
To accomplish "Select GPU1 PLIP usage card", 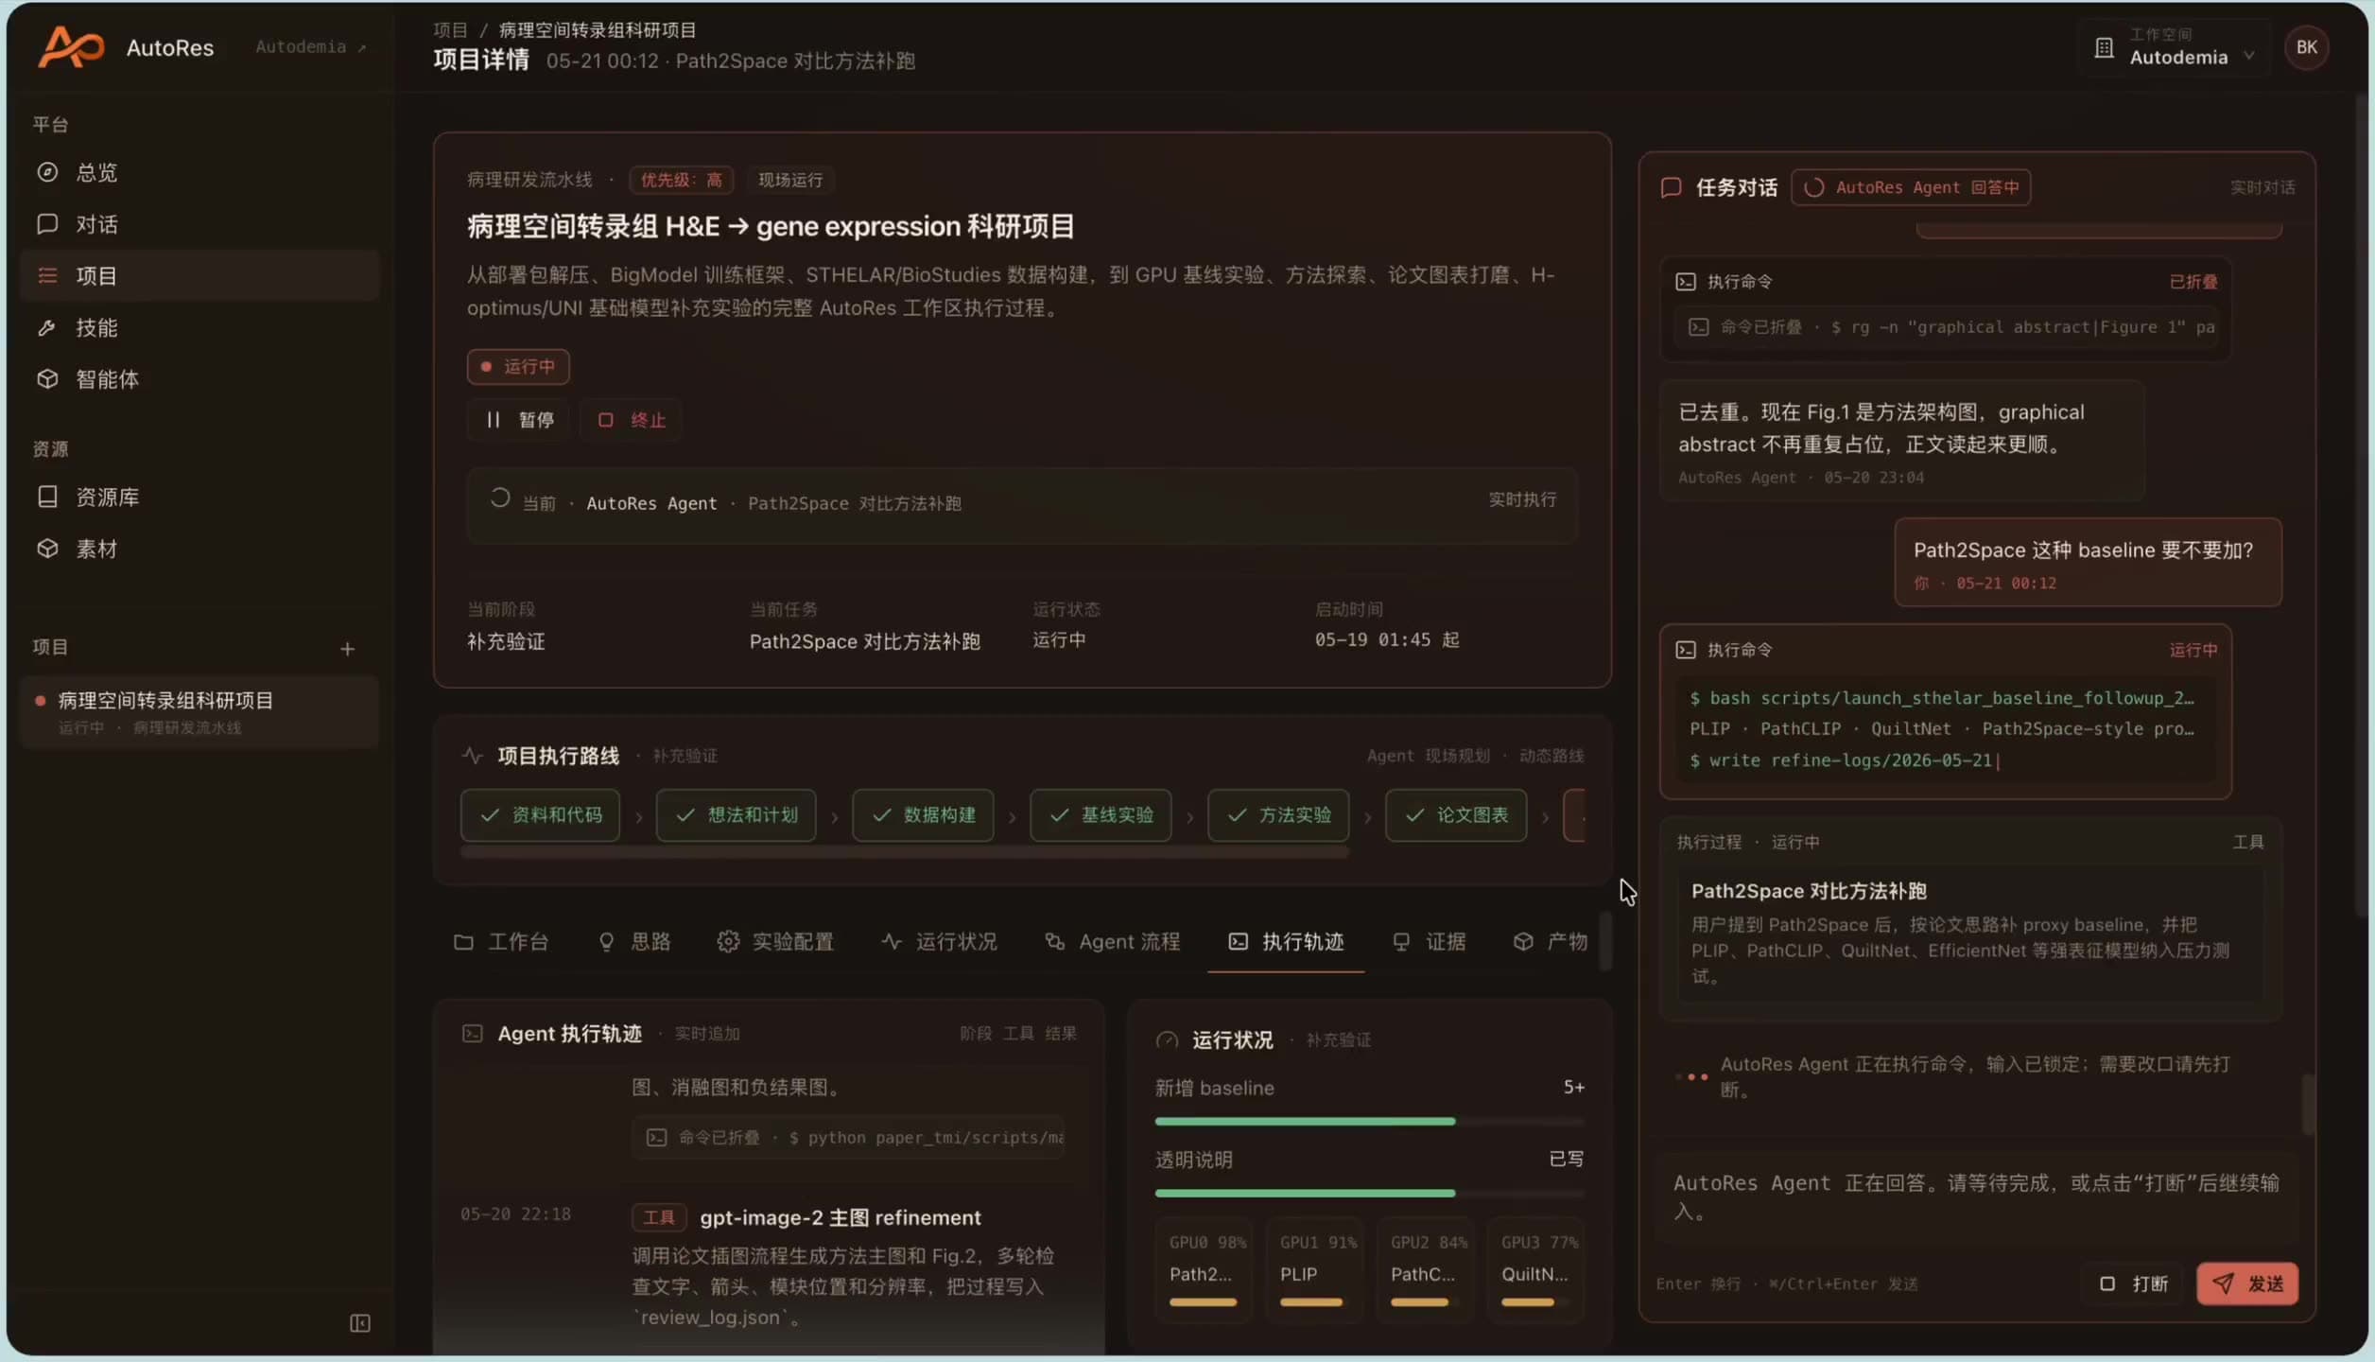I will (1314, 1269).
